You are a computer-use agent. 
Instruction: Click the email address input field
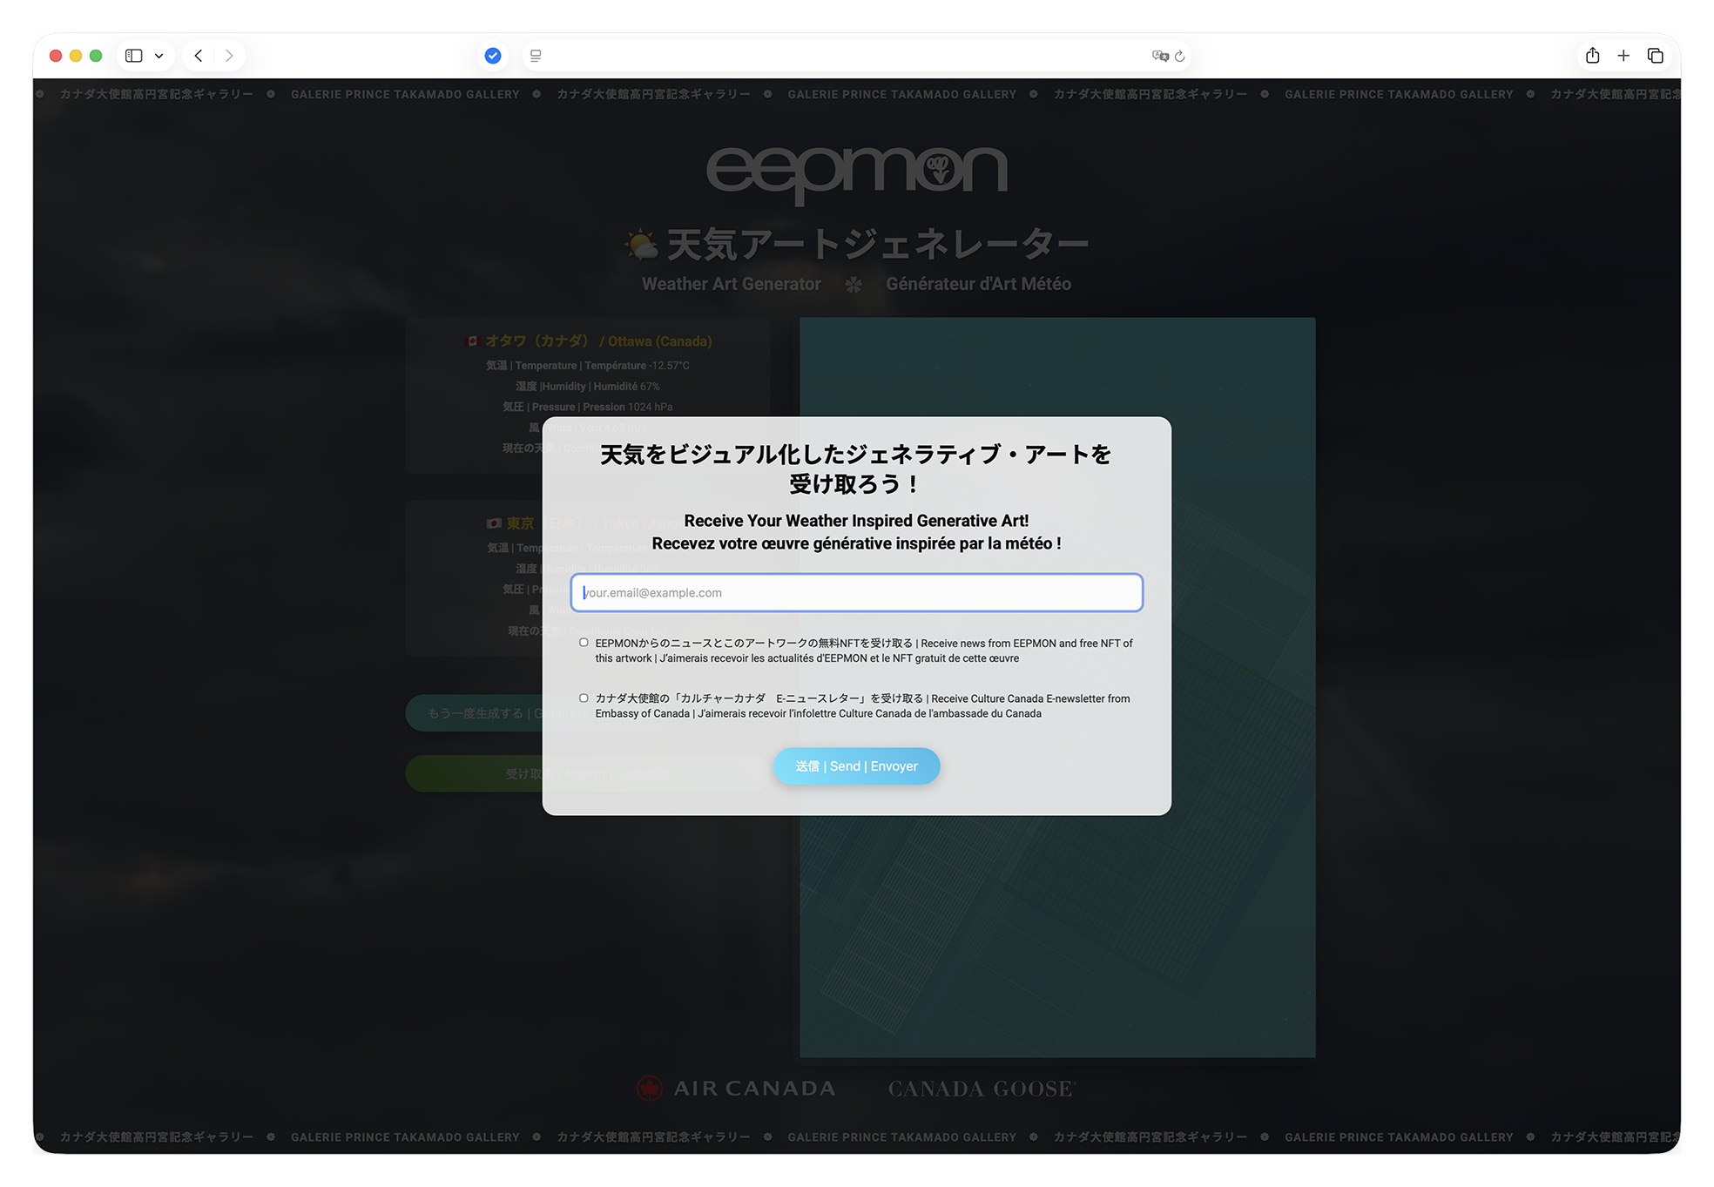856,593
